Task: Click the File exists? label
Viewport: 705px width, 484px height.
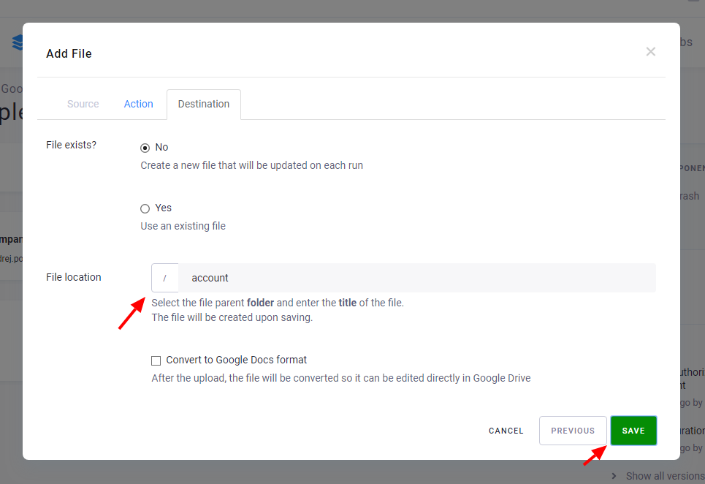Action: click(71, 145)
